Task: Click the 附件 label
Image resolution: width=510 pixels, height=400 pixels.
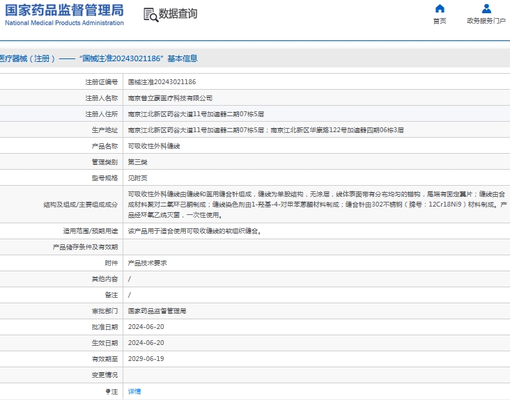Action: pos(111,263)
